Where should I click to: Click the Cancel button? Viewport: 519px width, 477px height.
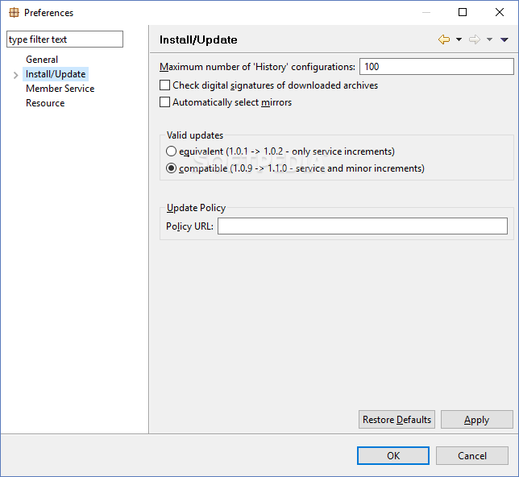[472, 456]
